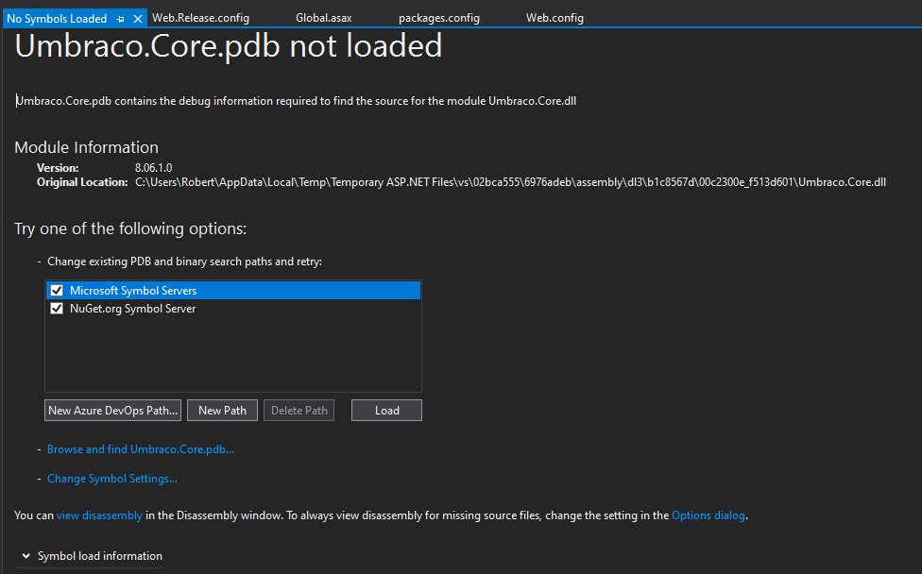Image resolution: width=922 pixels, height=574 pixels.
Task: Click the pdb description sentence
Action: click(296, 101)
